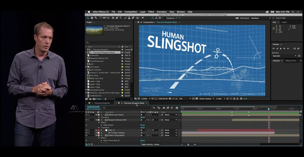Select the Clone Stamp tool
This screenshot has height=157, width=304.
[129, 18]
